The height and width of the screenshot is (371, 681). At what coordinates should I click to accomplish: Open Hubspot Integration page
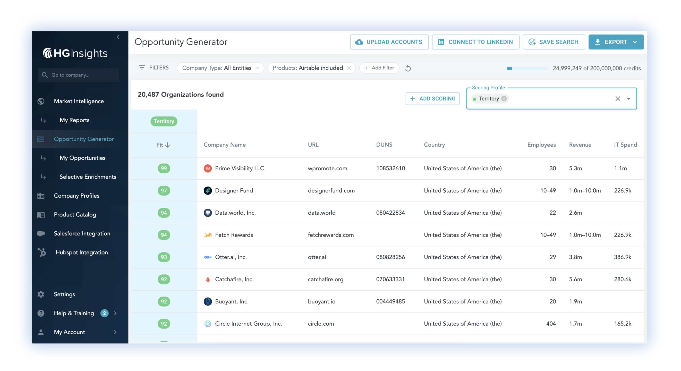82,252
